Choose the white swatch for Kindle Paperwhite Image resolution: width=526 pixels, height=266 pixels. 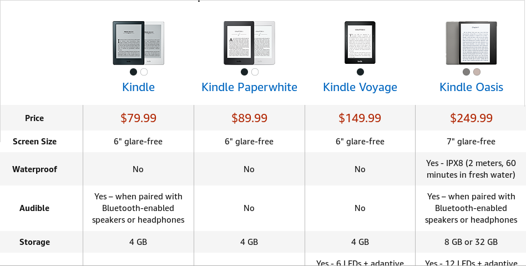coord(255,72)
